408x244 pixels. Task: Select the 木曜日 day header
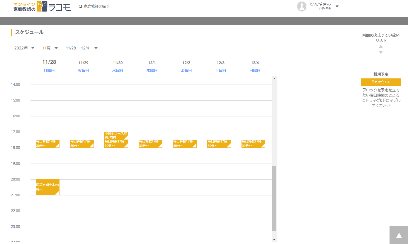pos(152,71)
